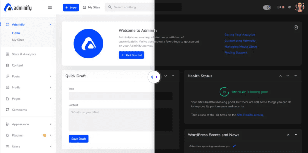308x153 pixels.
Task: Open Stats & Analytics
Action: 24,54
